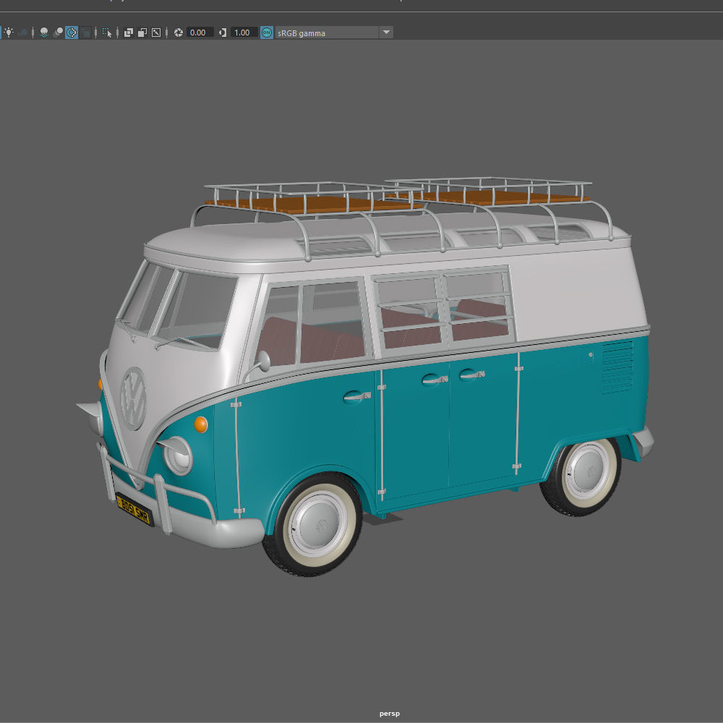Image resolution: width=723 pixels, height=723 pixels.
Task: Click the two-sided lighting icon beside the lightbulb
Action: pyautogui.click(x=22, y=32)
